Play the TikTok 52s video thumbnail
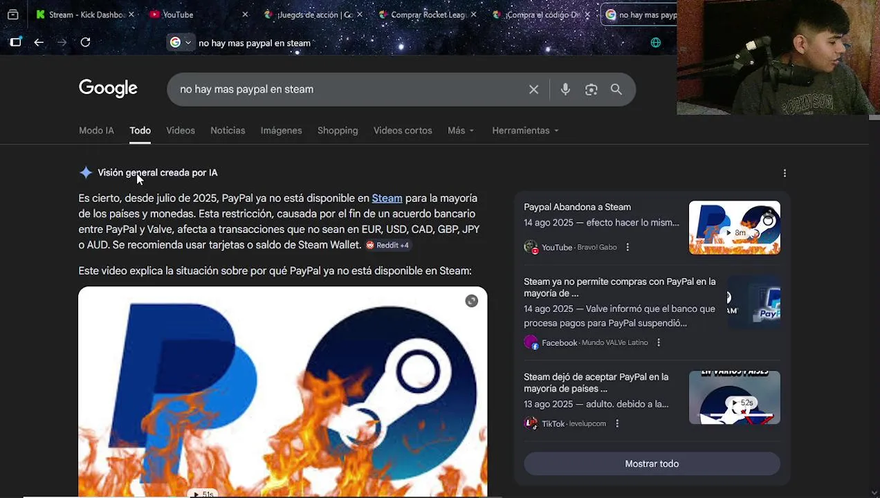This screenshot has height=498, width=880. pyautogui.click(x=734, y=397)
